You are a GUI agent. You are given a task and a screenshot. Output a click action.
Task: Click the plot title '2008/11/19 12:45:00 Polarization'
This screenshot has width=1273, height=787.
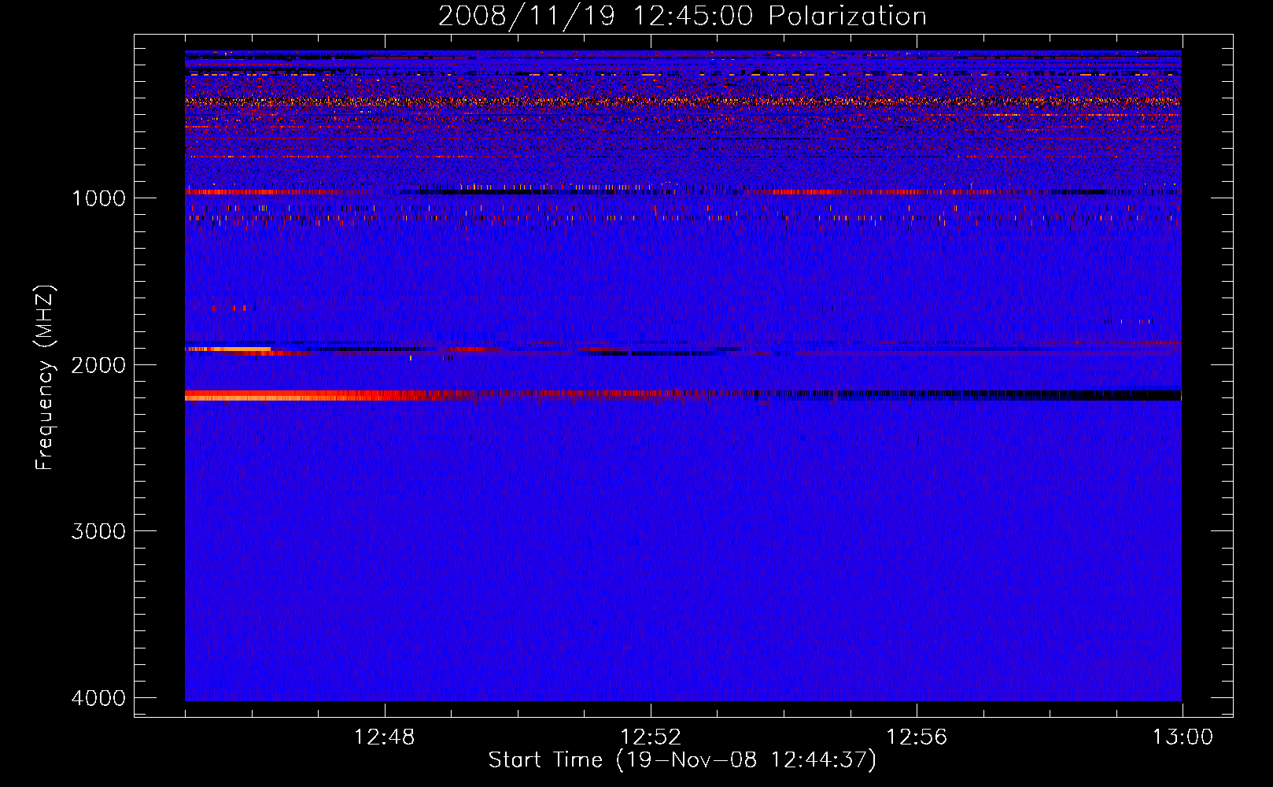pos(682,16)
